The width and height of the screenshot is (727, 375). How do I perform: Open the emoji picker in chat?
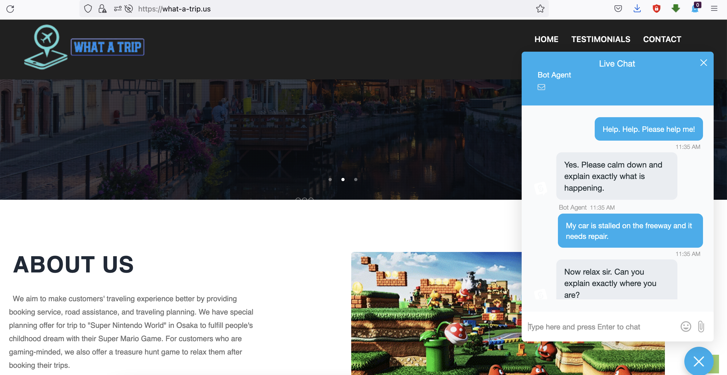[x=685, y=327]
